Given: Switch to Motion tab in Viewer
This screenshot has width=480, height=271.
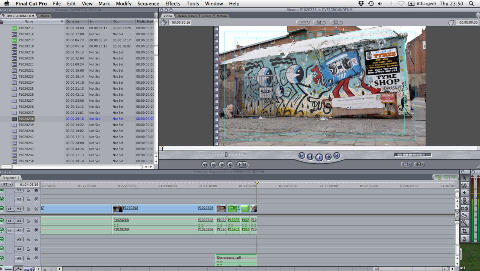Looking at the screenshot, I should click(x=222, y=16).
